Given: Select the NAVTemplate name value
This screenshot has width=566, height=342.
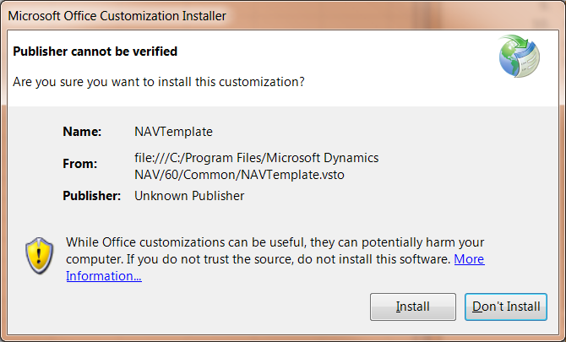Looking at the screenshot, I should point(173,132).
